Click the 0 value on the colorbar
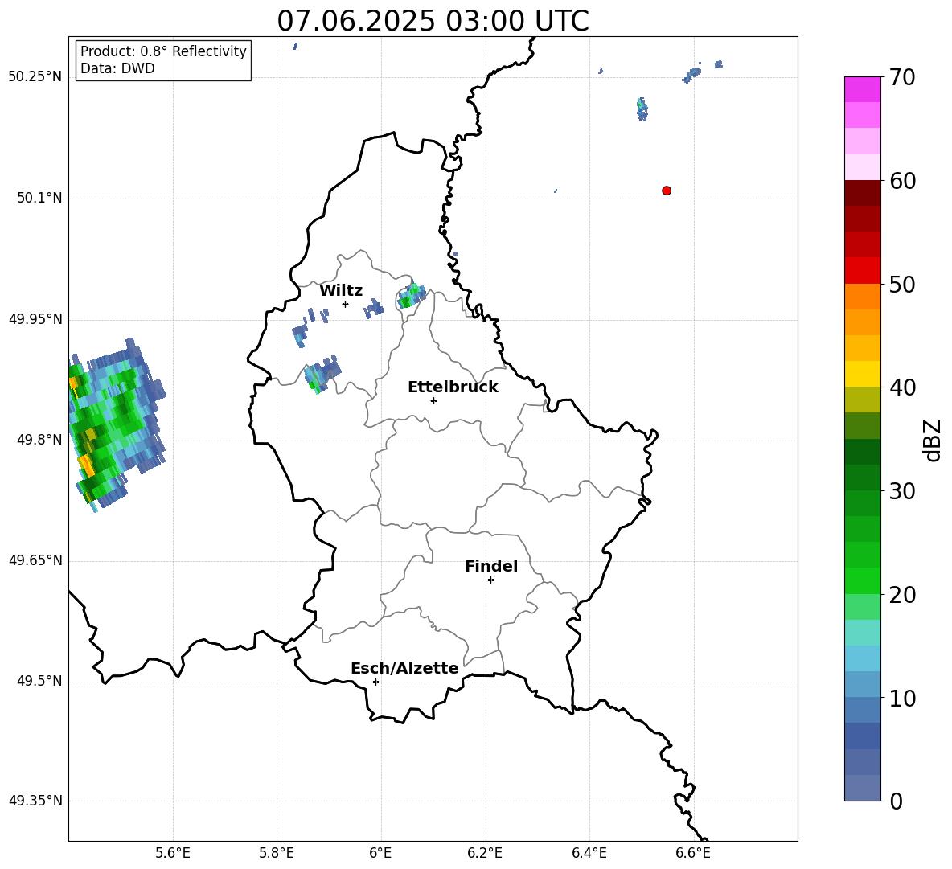The height and width of the screenshot is (869, 952). [x=897, y=801]
